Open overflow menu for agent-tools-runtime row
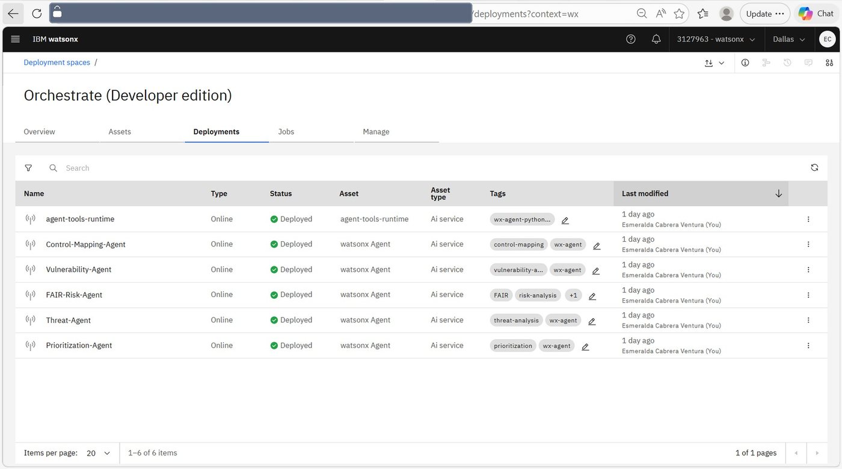Screen dimensions: 842x469 point(808,219)
